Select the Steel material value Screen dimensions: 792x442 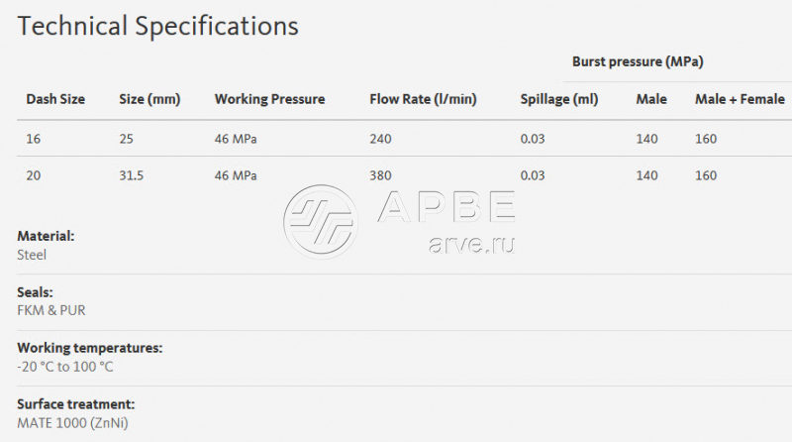point(32,255)
